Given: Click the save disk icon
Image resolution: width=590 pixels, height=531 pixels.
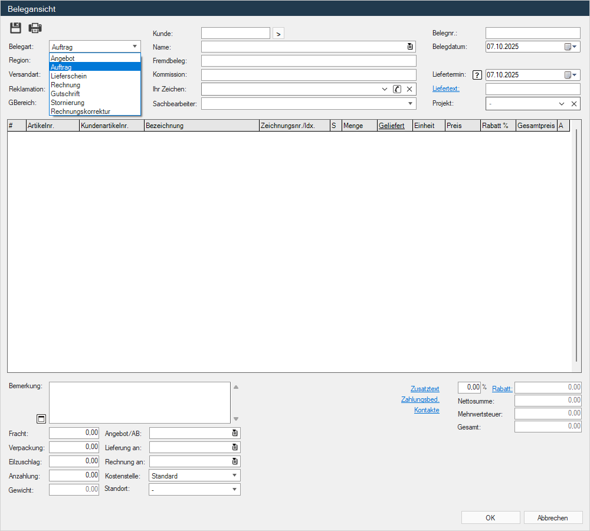Looking at the screenshot, I should [x=16, y=28].
